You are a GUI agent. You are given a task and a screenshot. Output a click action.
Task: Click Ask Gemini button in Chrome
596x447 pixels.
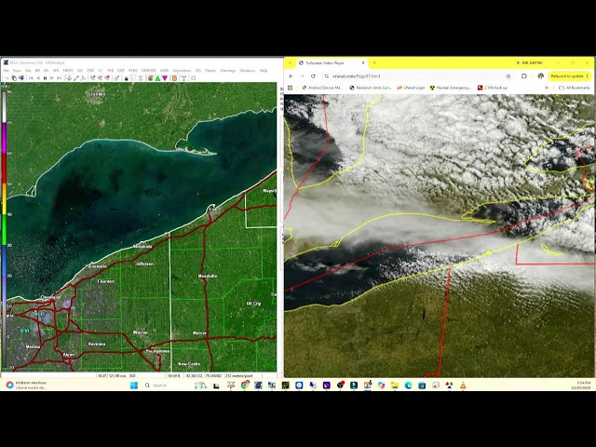click(x=529, y=62)
